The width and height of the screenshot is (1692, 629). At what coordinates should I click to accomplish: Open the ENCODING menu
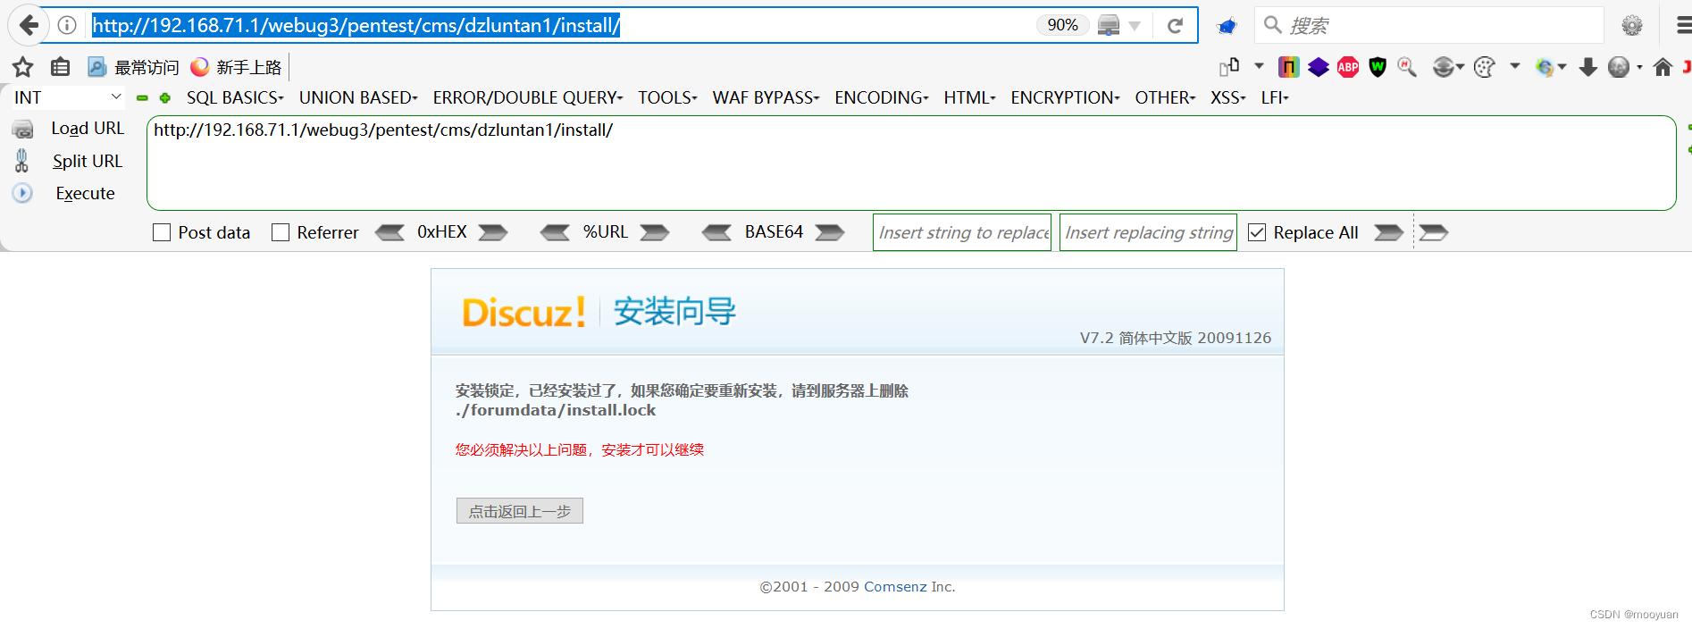[882, 97]
